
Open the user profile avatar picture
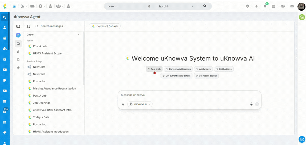(301, 7)
